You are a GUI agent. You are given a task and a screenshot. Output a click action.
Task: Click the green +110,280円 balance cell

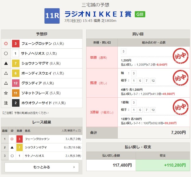click(163, 165)
